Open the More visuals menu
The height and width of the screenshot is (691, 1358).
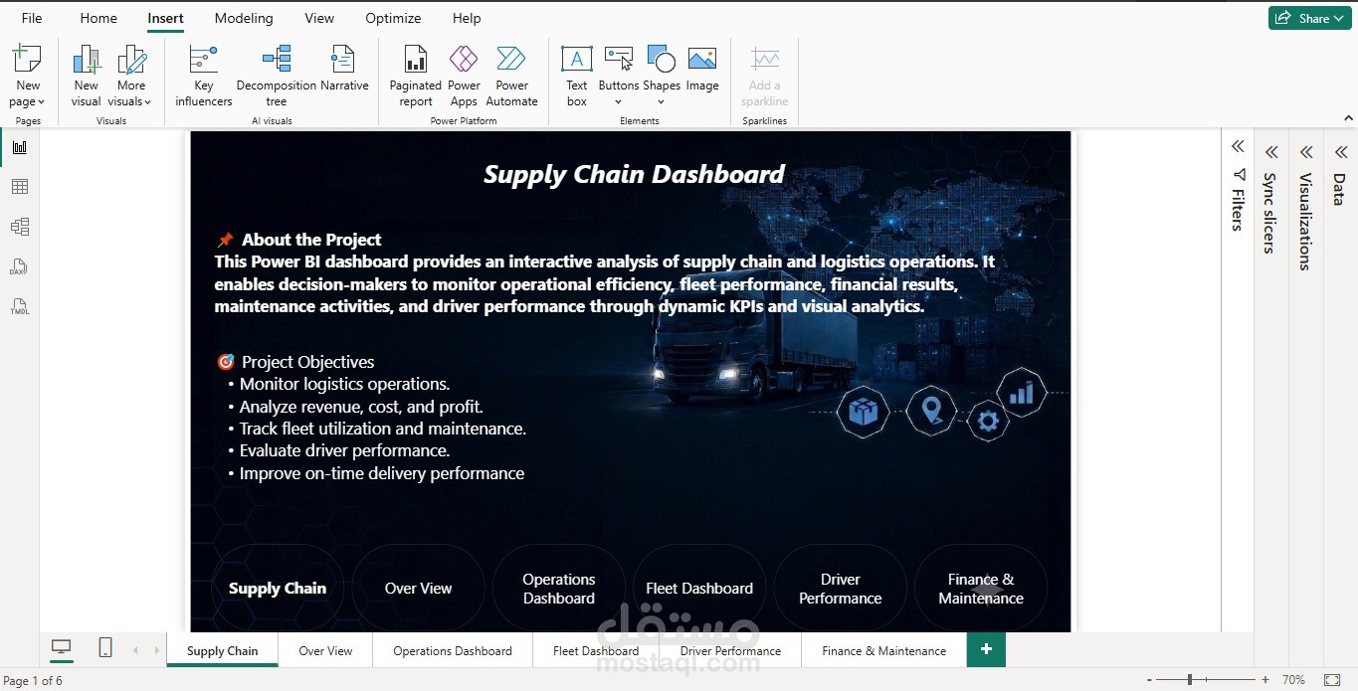[130, 76]
